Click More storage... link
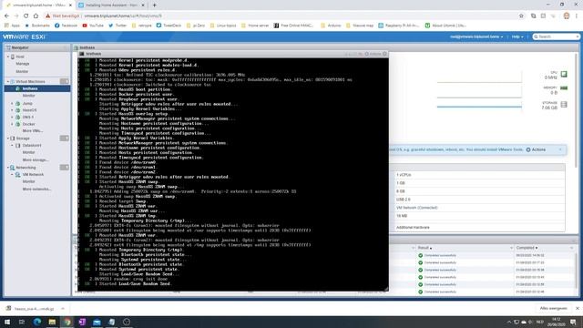The height and width of the screenshot is (328, 583). pos(36,160)
